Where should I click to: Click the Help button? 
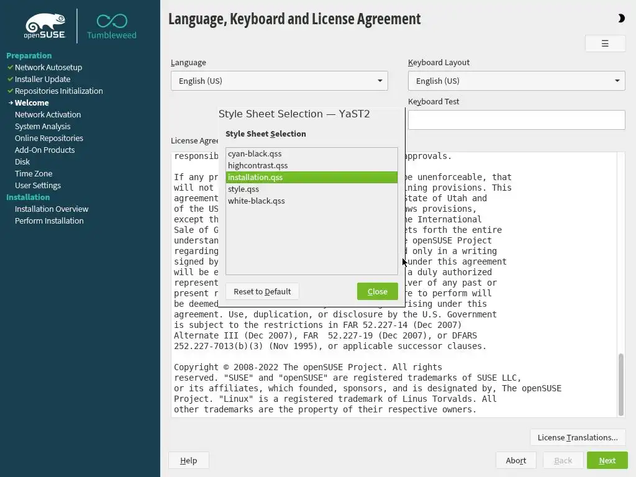tap(189, 460)
